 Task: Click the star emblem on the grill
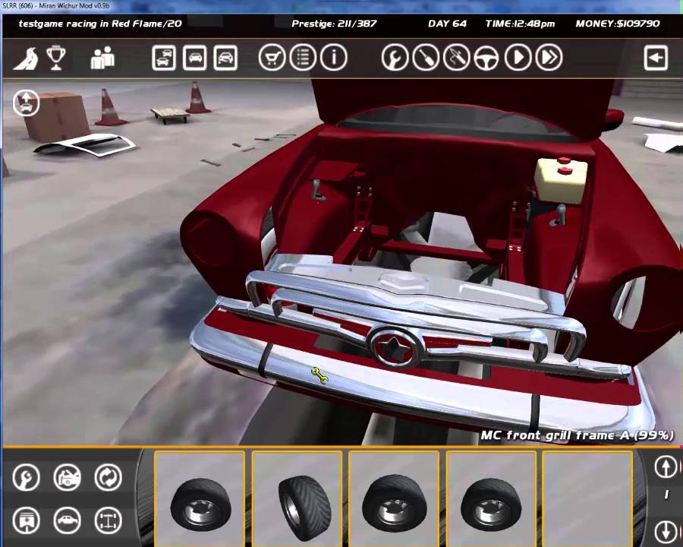(x=394, y=347)
